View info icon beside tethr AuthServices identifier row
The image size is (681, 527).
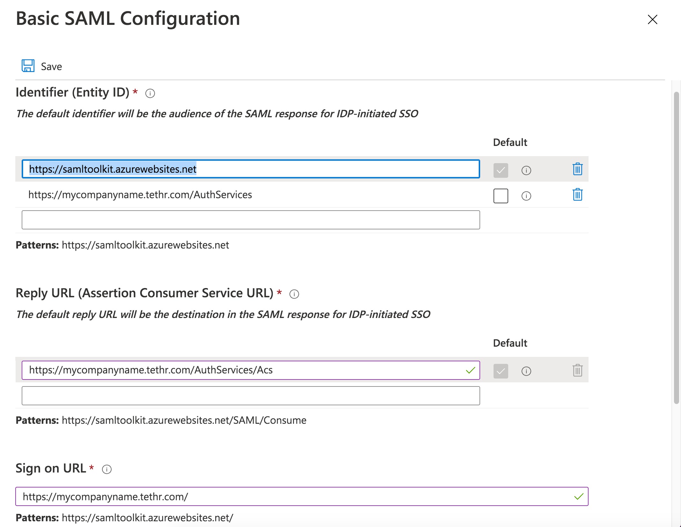point(526,196)
